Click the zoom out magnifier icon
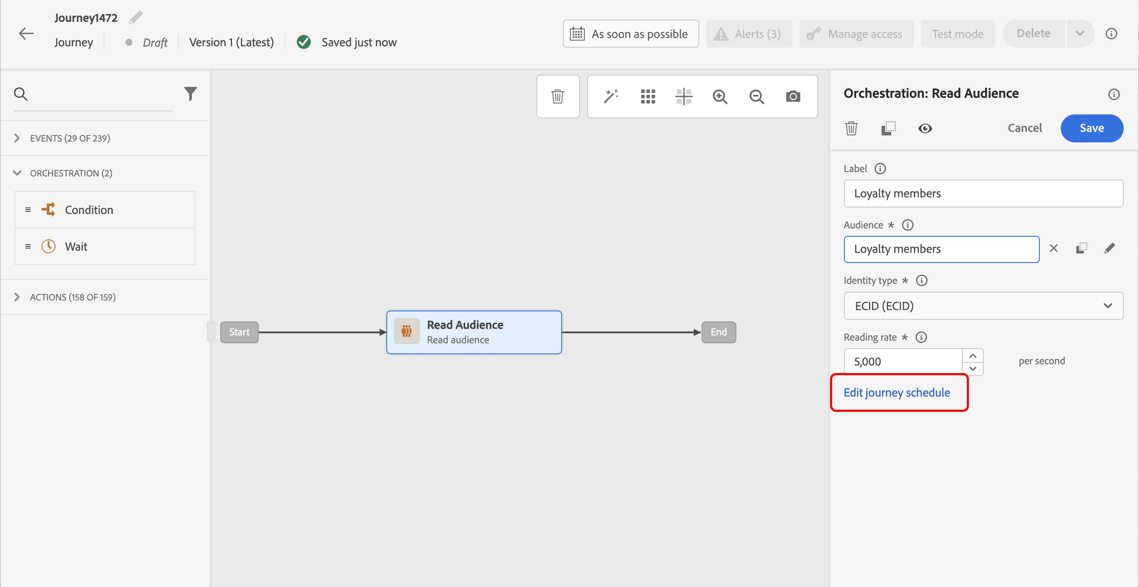The width and height of the screenshot is (1139, 587). (x=756, y=96)
